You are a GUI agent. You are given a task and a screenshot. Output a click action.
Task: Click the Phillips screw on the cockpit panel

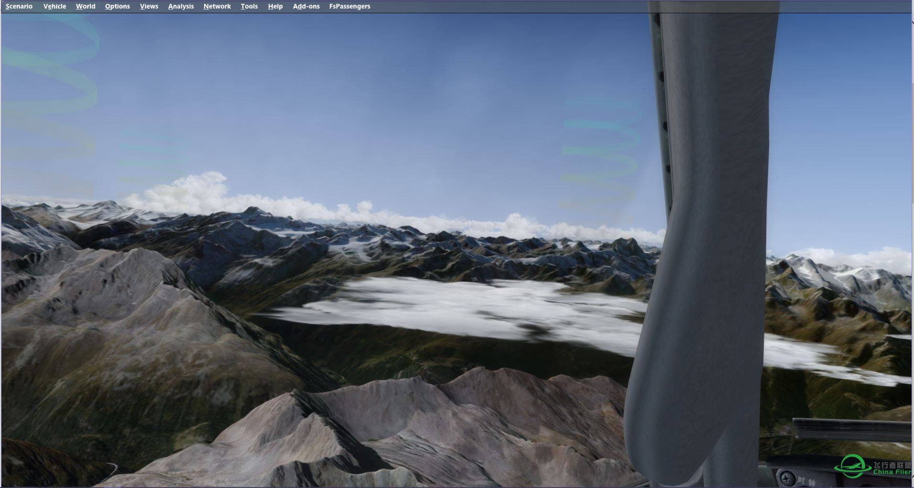pyautogui.click(x=785, y=477)
